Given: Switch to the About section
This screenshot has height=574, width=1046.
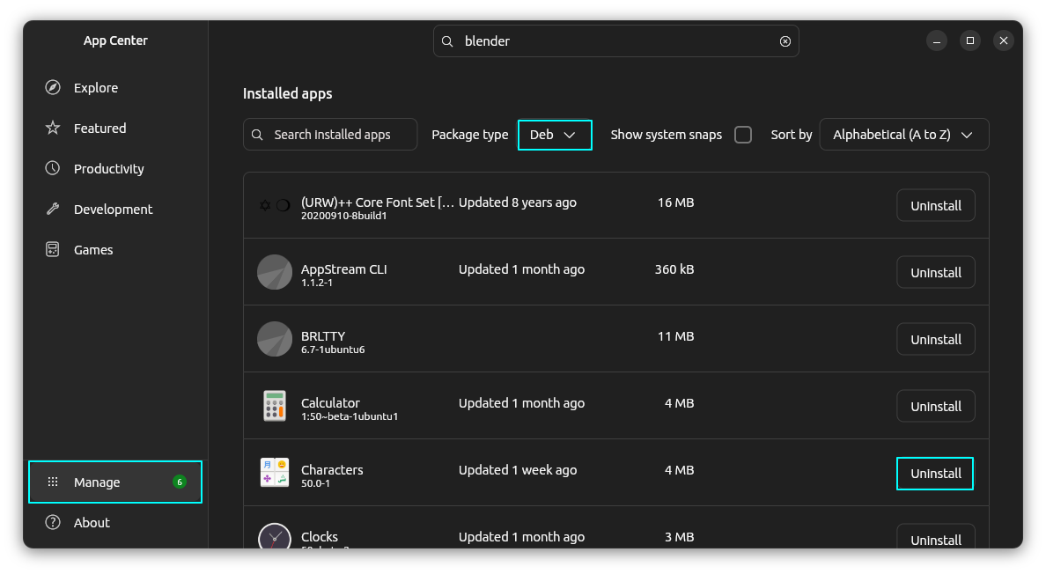Looking at the screenshot, I should point(91,522).
